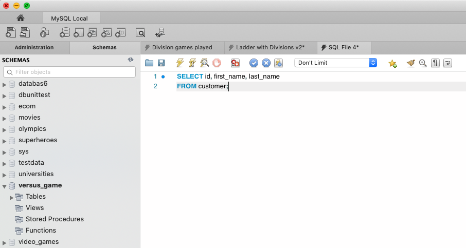Toggle auto-commit mode icon
The width and height of the screenshot is (466, 248).
click(x=279, y=63)
